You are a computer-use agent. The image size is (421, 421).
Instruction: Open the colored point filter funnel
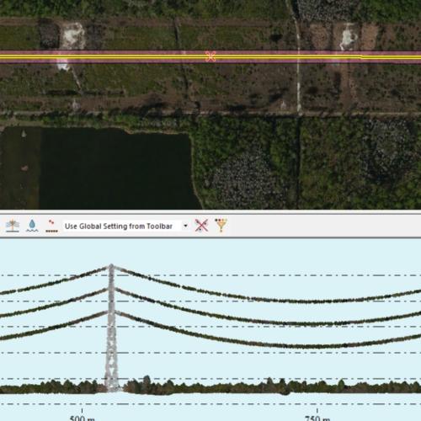click(221, 225)
